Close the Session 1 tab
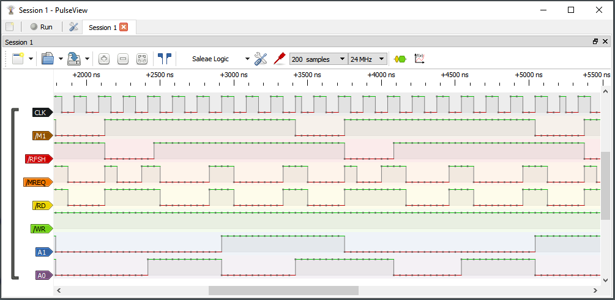The image size is (615, 300). [124, 27]
